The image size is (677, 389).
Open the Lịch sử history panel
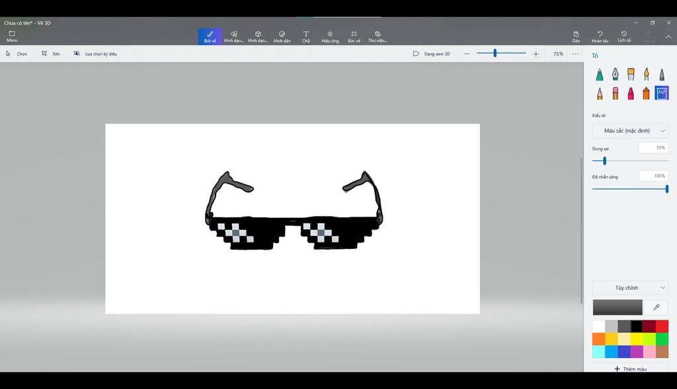click(x=624, y=37)
